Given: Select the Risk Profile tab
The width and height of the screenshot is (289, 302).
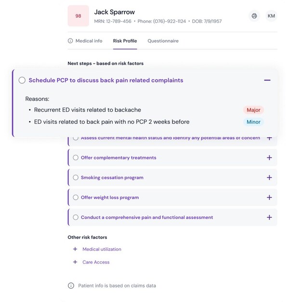Looking at the screenshot, I should click(125, 41).
